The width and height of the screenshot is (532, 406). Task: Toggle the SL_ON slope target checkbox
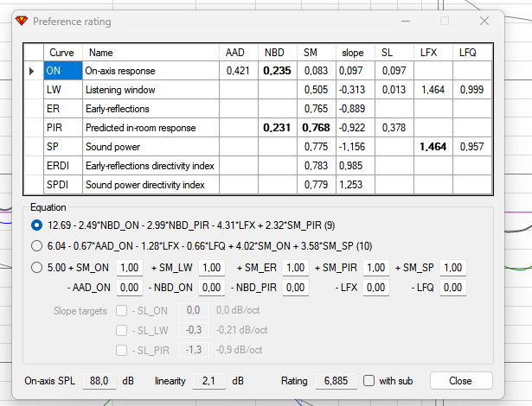[x=121, y=310]
